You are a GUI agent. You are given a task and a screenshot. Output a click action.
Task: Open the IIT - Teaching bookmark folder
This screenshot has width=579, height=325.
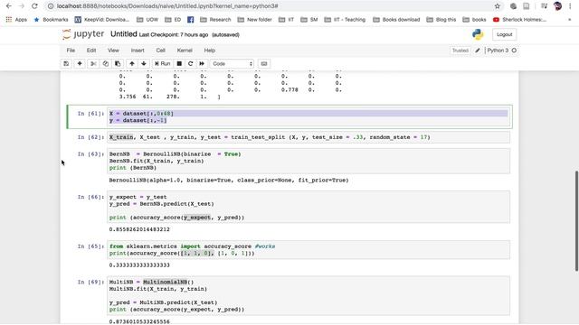coord(345,20)
